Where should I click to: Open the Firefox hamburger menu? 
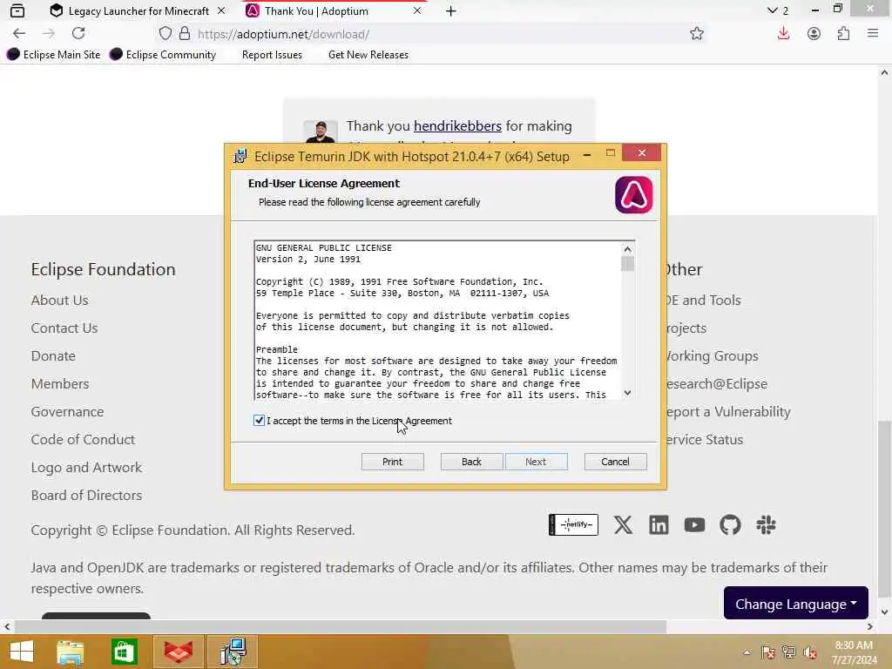coord(873,34)
